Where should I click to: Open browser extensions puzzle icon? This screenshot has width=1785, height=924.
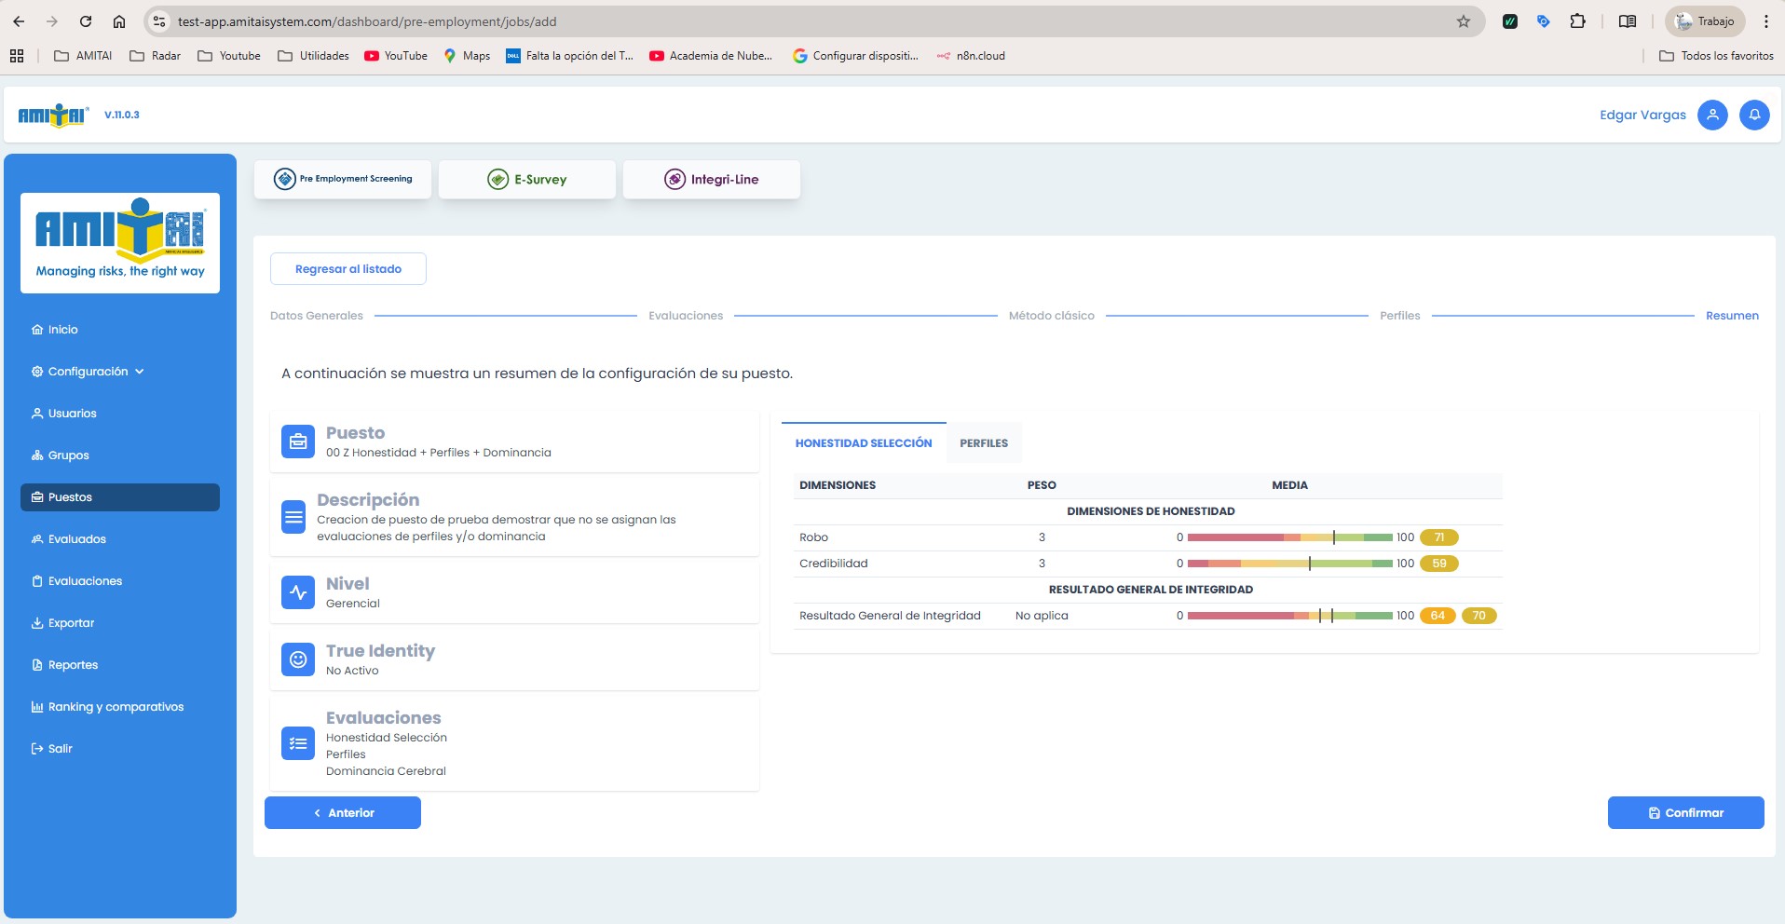[x=1577, y=21]
